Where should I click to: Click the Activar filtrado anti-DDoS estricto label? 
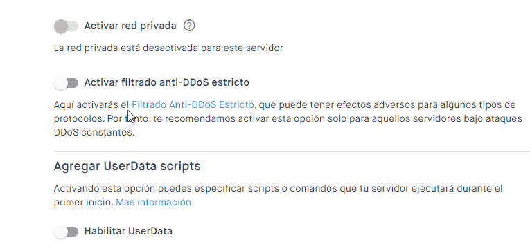(167, 82)
